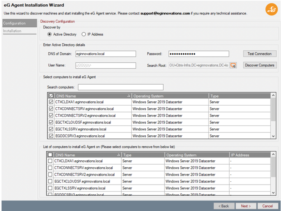The height and width of the screenshot is (211, 281).
Task: Uncheck EGCTXCLOUDSF.eginnovations.local in upper list
Action: pos(51,122)
